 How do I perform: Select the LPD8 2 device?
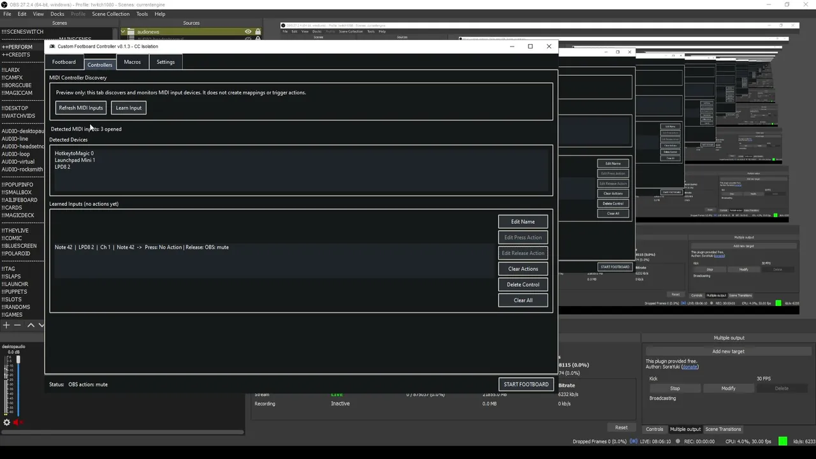[x=62, y=167]
